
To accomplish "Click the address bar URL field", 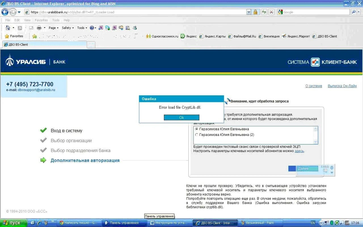I will point(136,12).
